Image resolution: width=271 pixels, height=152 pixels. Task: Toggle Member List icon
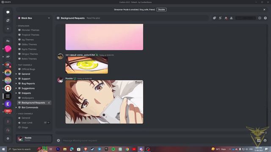pos(232,18)
